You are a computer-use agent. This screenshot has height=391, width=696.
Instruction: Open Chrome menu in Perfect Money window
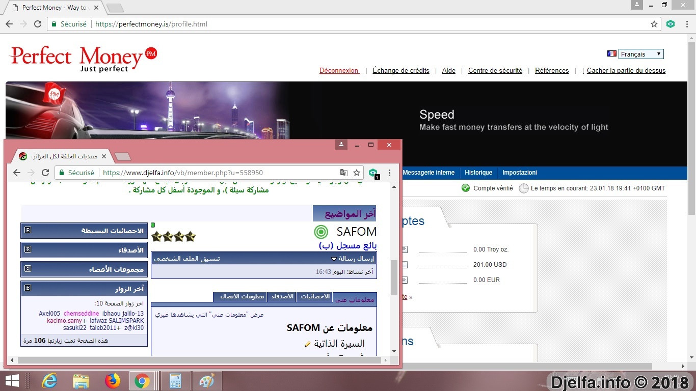pos(687,24)
